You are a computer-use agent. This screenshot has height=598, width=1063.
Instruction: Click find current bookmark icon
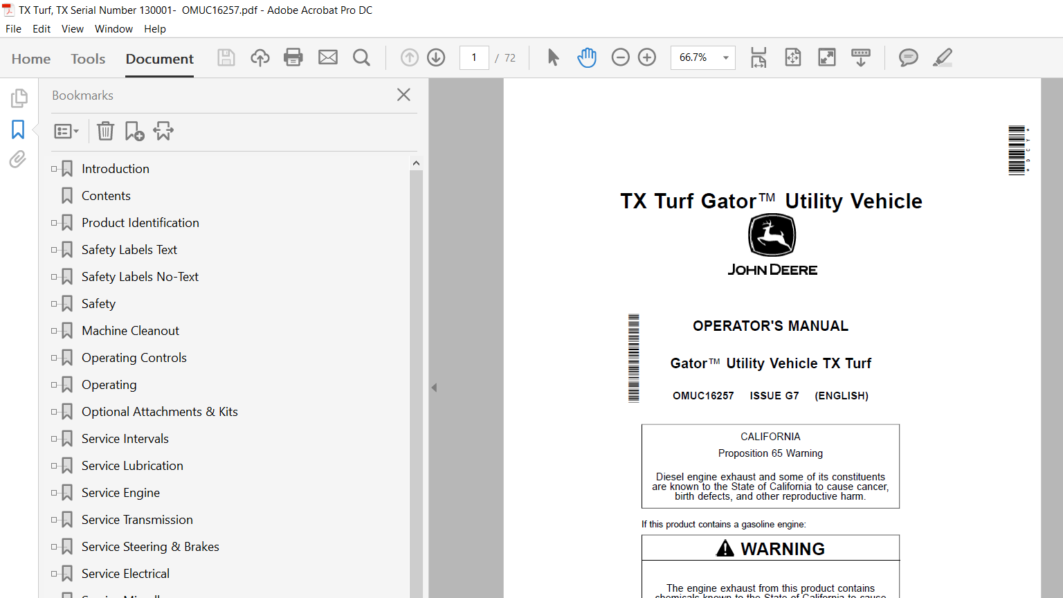point(163,131)
